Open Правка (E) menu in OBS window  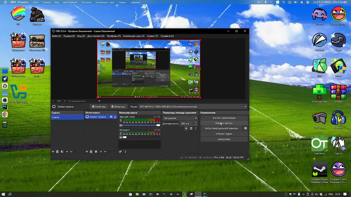69,36
